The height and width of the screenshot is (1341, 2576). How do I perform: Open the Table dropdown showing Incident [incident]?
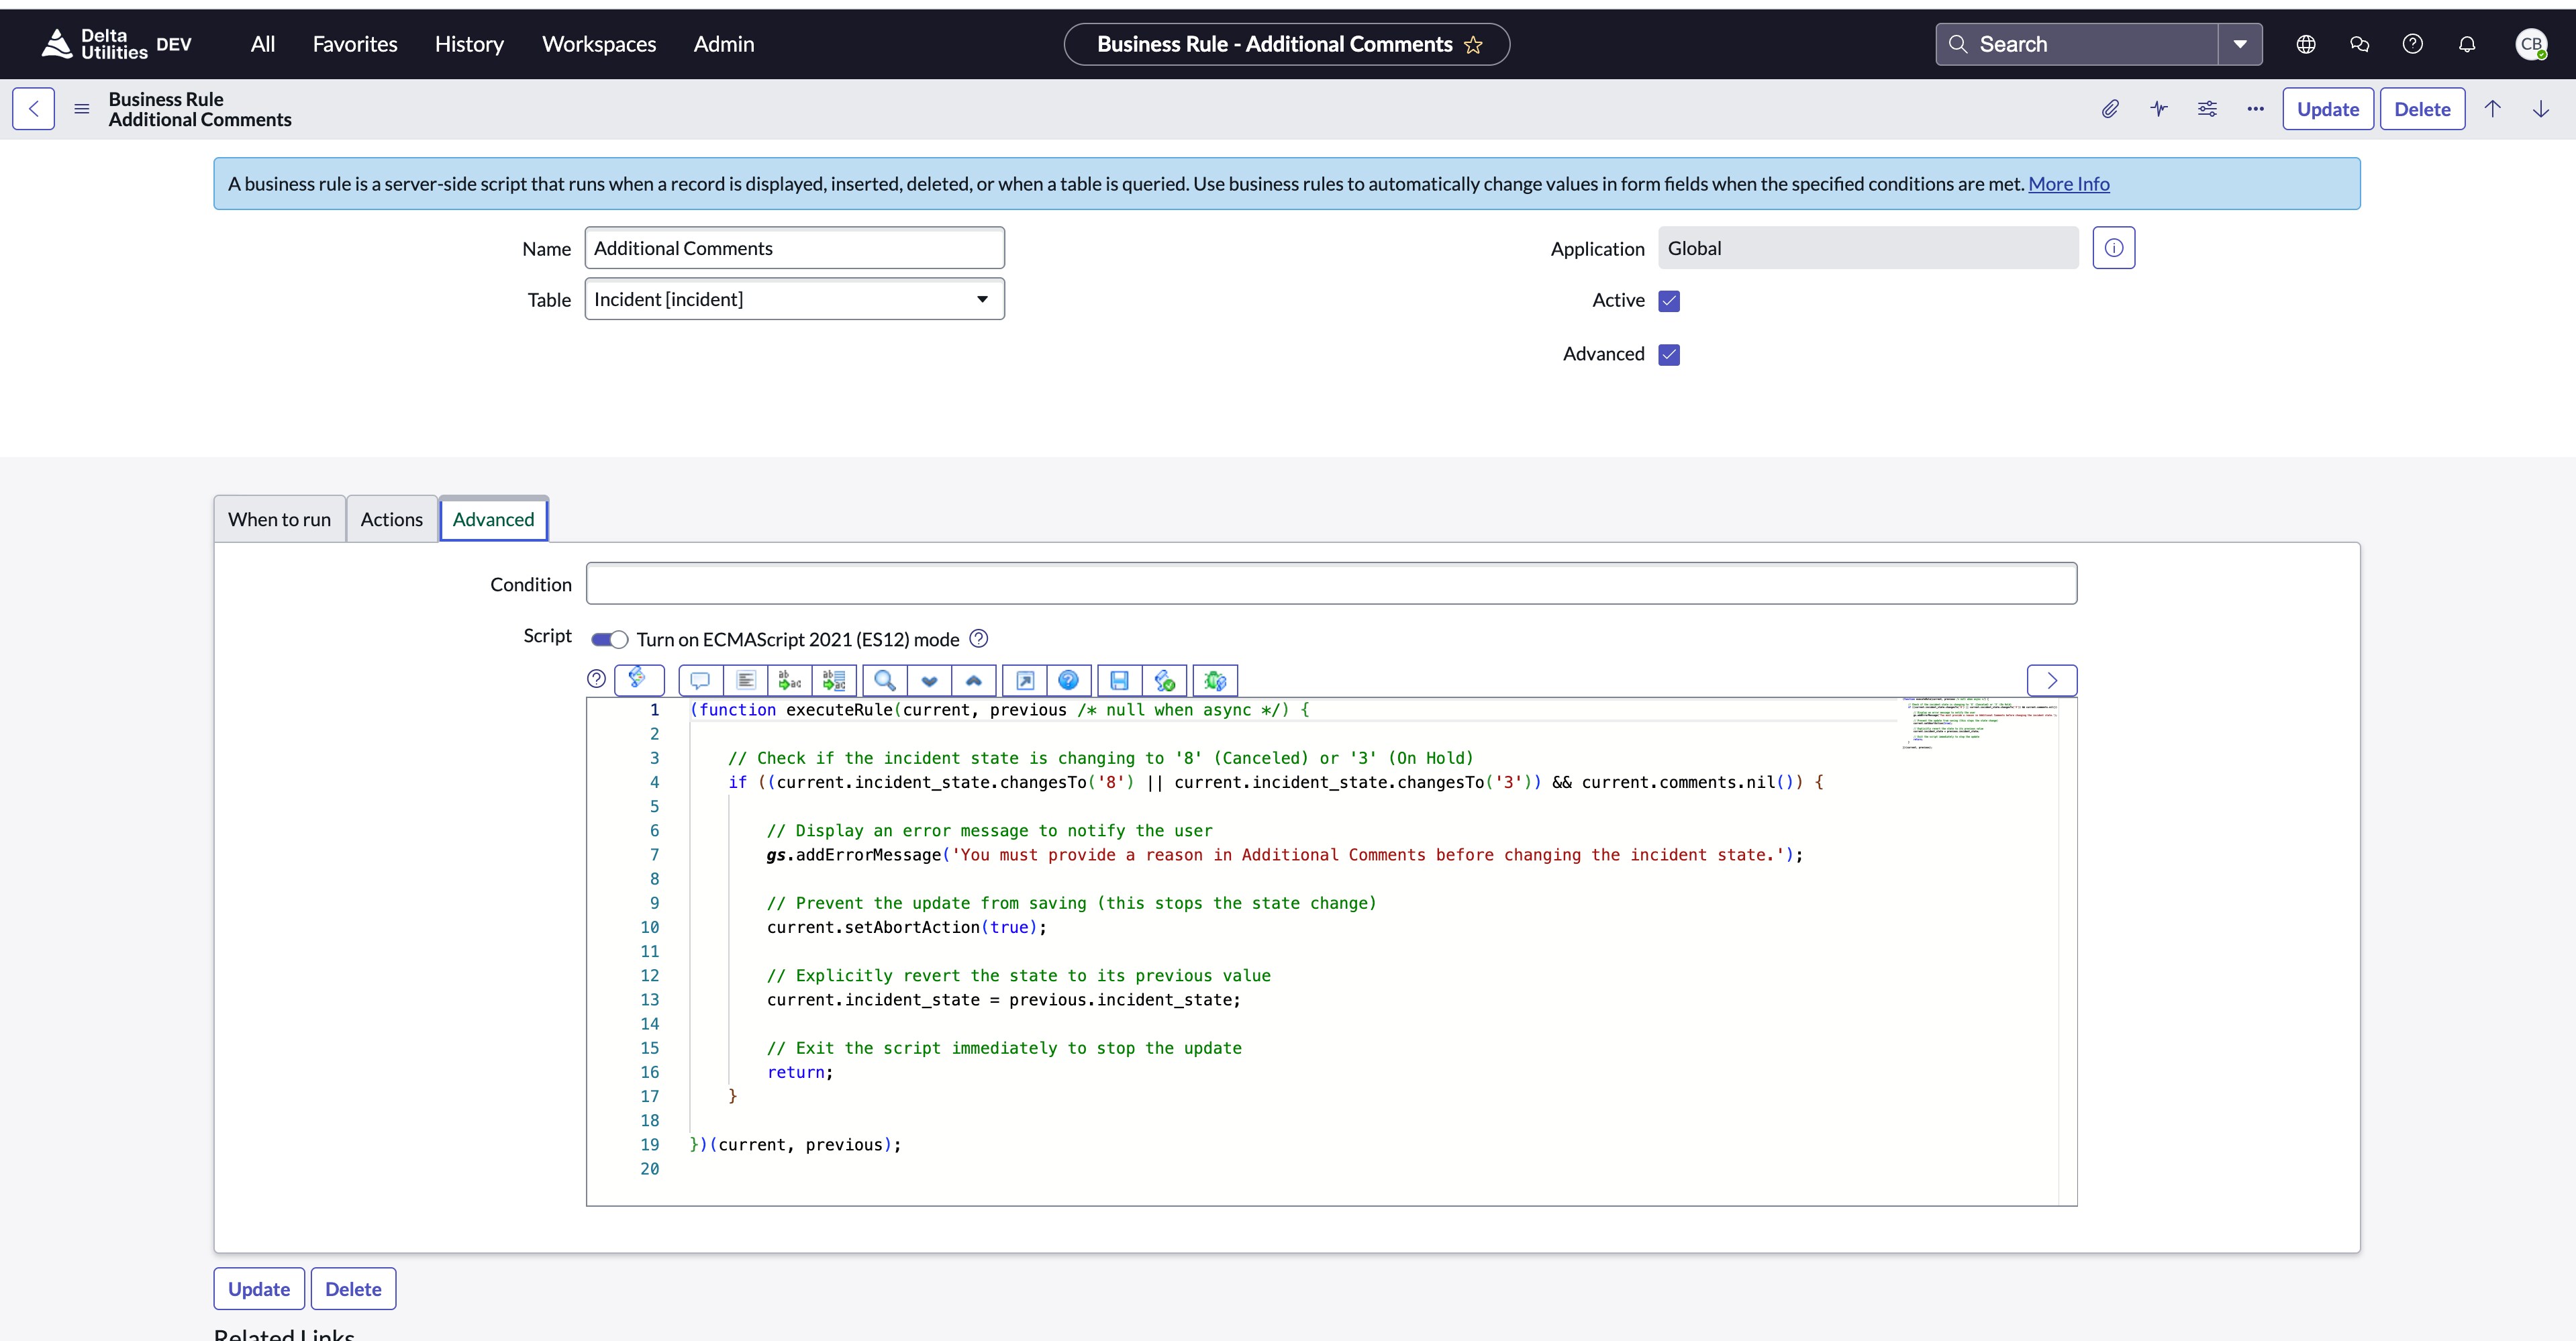tap(982, 299)
